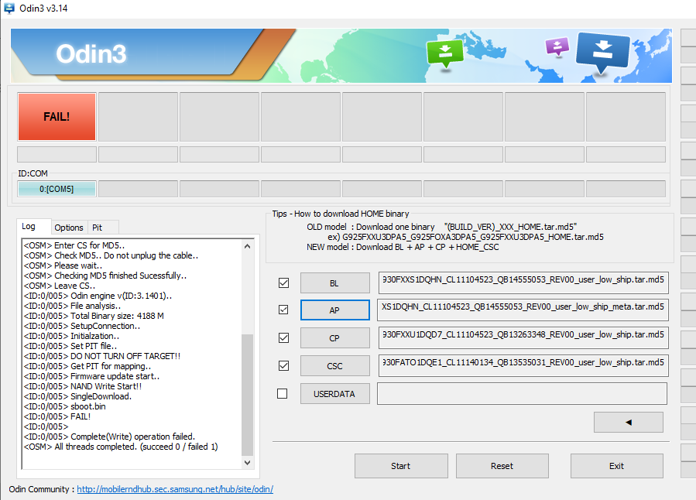Open the Odin Community samsung.net link
Image resolution: width=696 pixels, height=500 pixels.
175,489
